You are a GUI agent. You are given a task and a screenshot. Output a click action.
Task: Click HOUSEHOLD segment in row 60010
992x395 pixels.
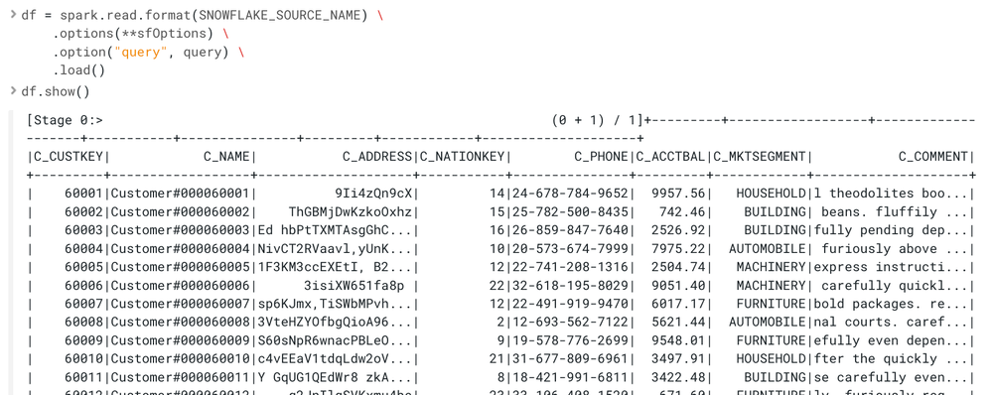pyautogui.click(x=772, y=359)
